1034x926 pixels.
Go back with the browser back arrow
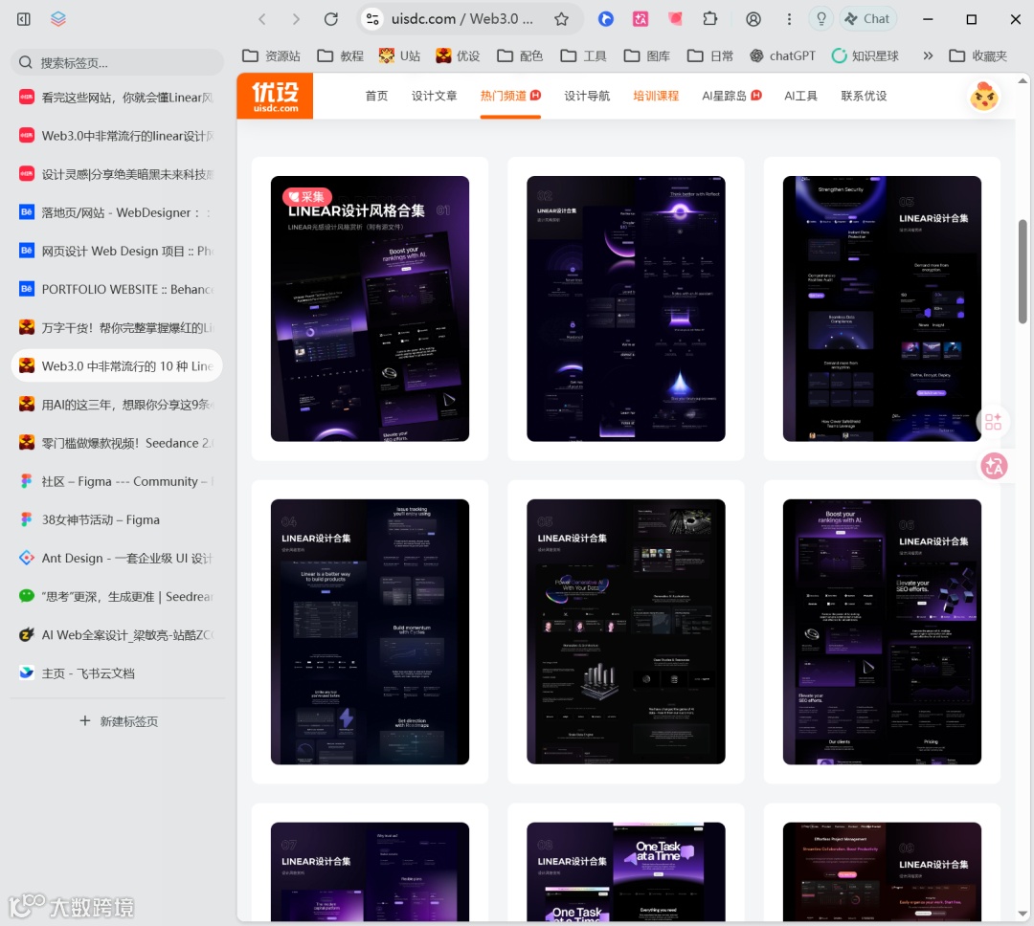tap(262, 19)
